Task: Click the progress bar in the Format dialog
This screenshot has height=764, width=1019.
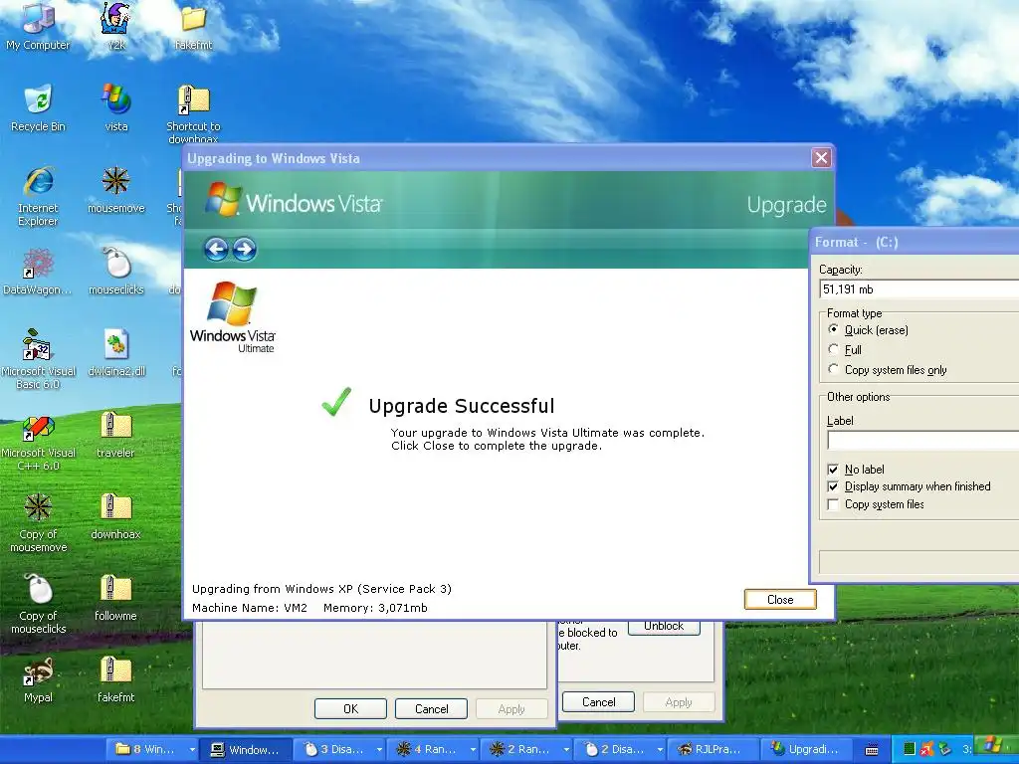Action: [x=918, y=562]
